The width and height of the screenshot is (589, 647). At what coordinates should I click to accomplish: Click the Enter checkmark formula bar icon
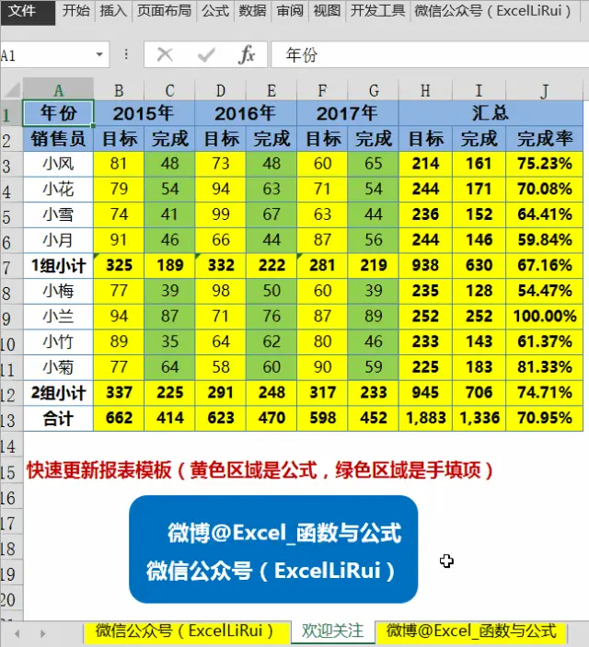206,55
